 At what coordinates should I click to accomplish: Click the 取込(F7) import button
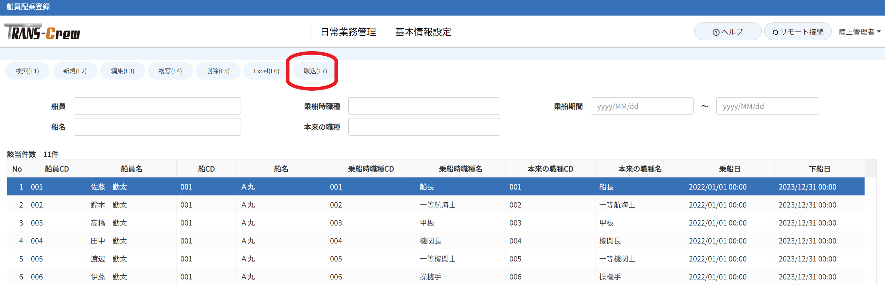pyautogui.click(x=315, y=71)
